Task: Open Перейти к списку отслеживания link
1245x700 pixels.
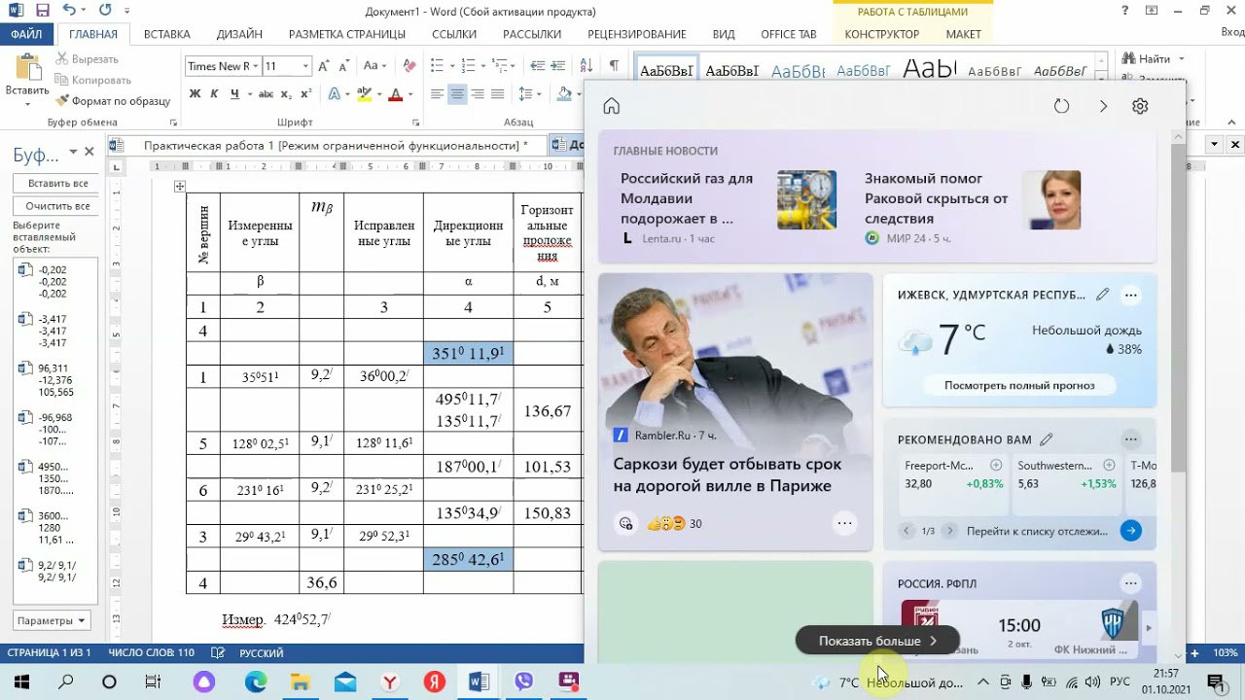Action: (x=1037, y=531)
